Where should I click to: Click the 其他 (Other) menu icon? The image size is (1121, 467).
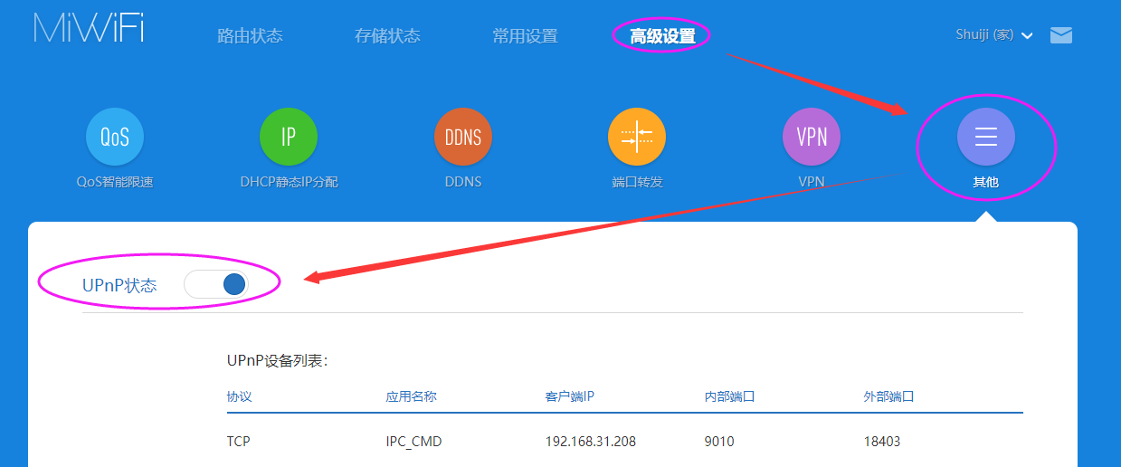pyautogui.click(x=985, y=137)
